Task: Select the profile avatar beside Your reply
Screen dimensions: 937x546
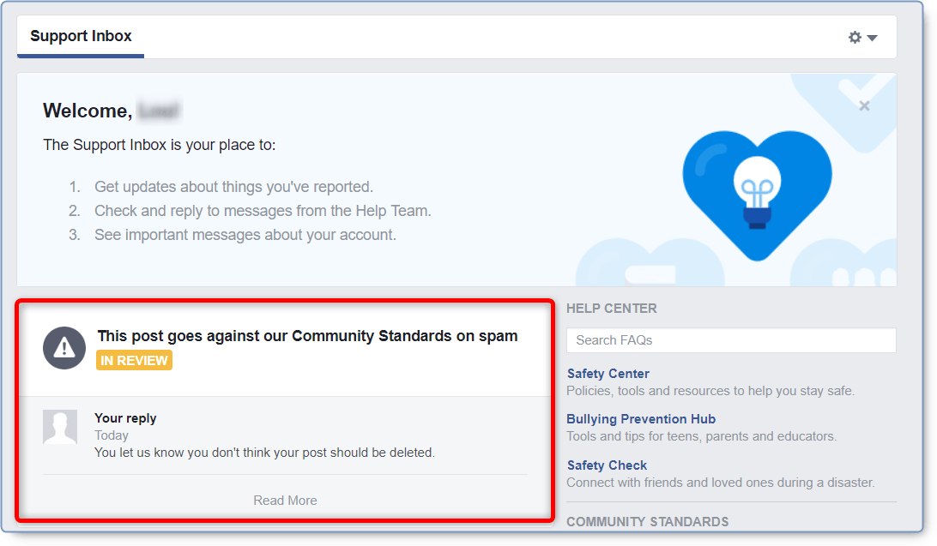Action: (60, 426)
